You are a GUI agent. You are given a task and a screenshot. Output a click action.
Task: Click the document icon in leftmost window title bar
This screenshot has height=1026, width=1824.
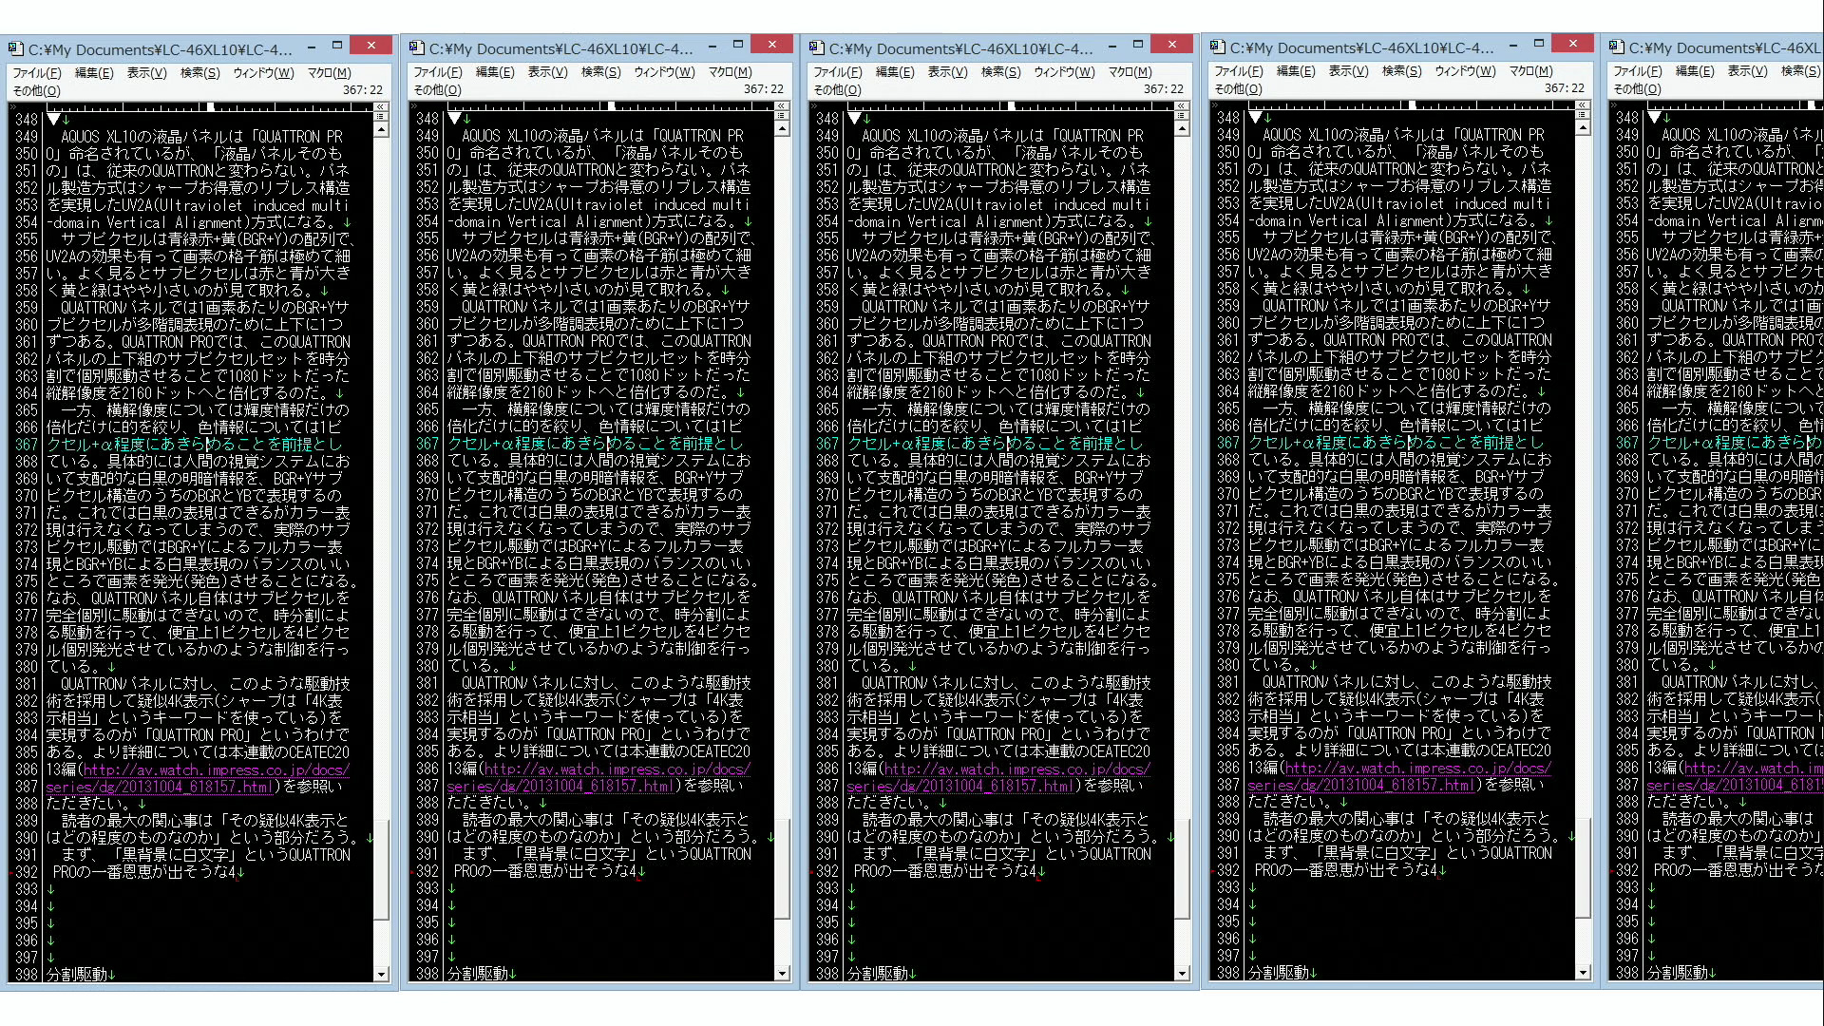15,49
